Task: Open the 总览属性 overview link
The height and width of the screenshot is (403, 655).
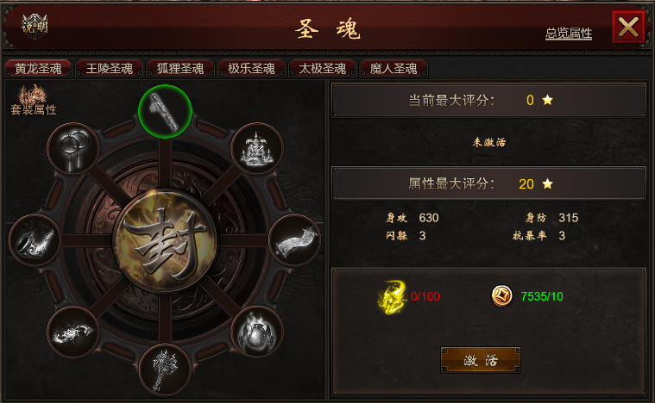Action: point(569,34)
